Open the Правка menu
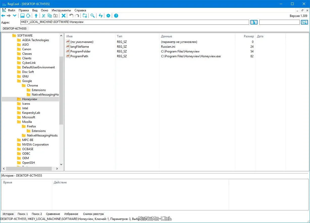This screenshot has width=310, height=223. pyautogui.click(x=24, y=10)
